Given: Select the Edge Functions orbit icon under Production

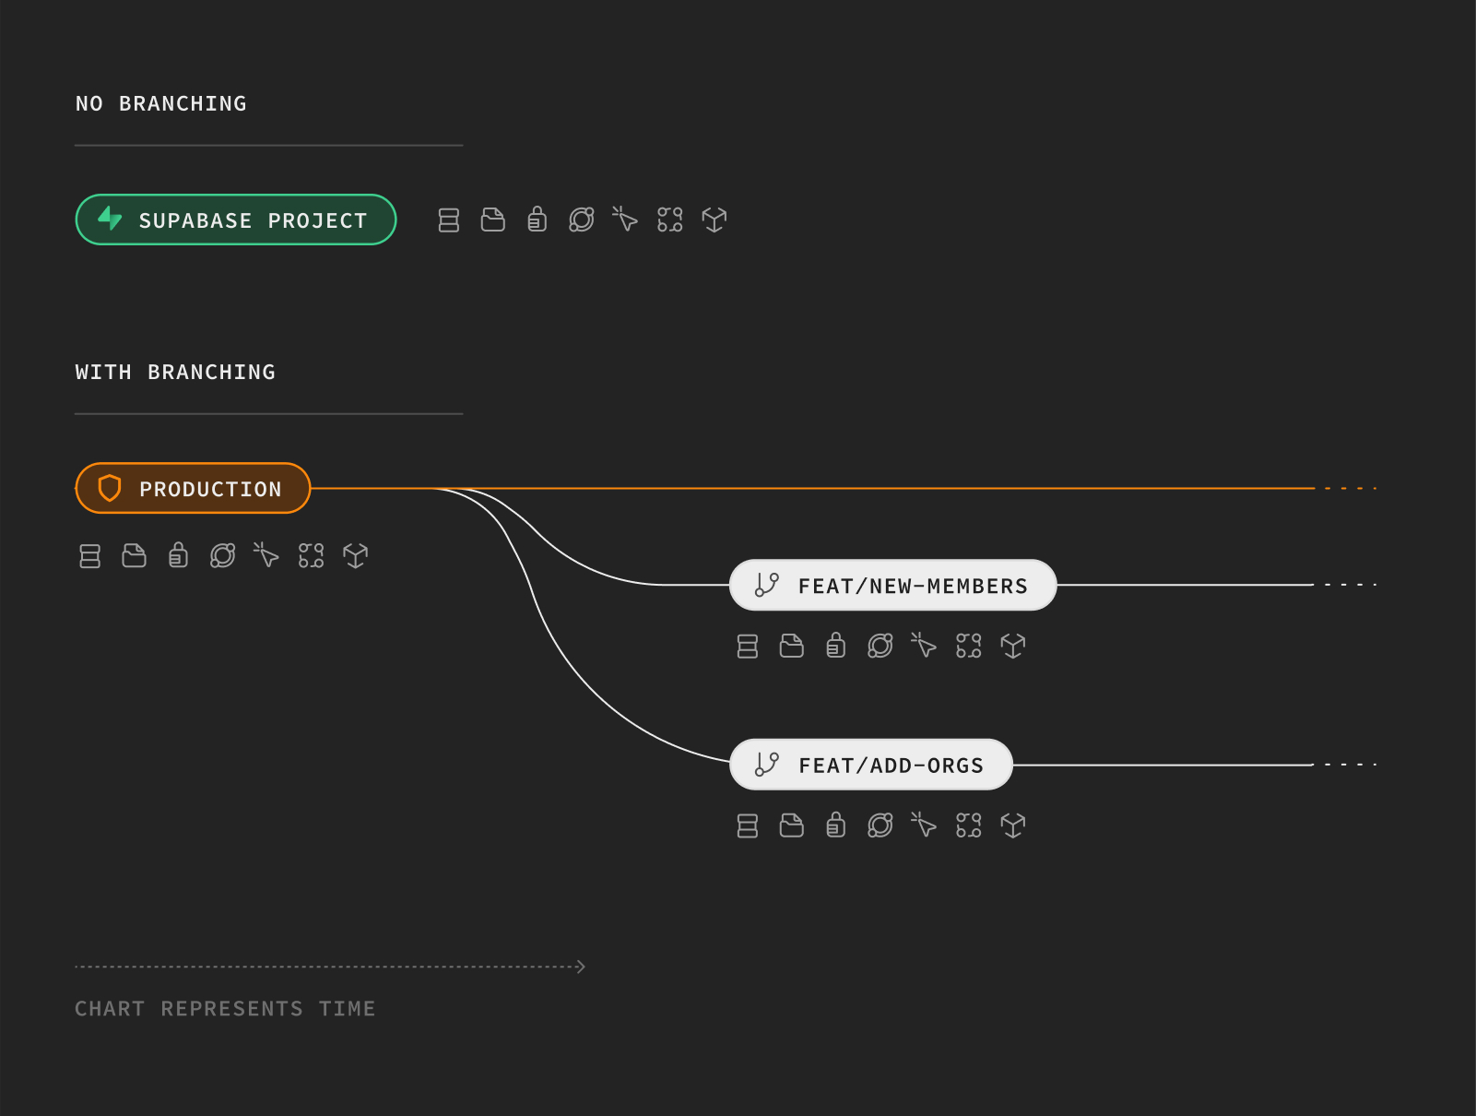Looking at the screenshot, I should (223, 555).
